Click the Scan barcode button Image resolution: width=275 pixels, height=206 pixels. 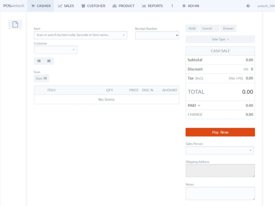tap(42, 78)
